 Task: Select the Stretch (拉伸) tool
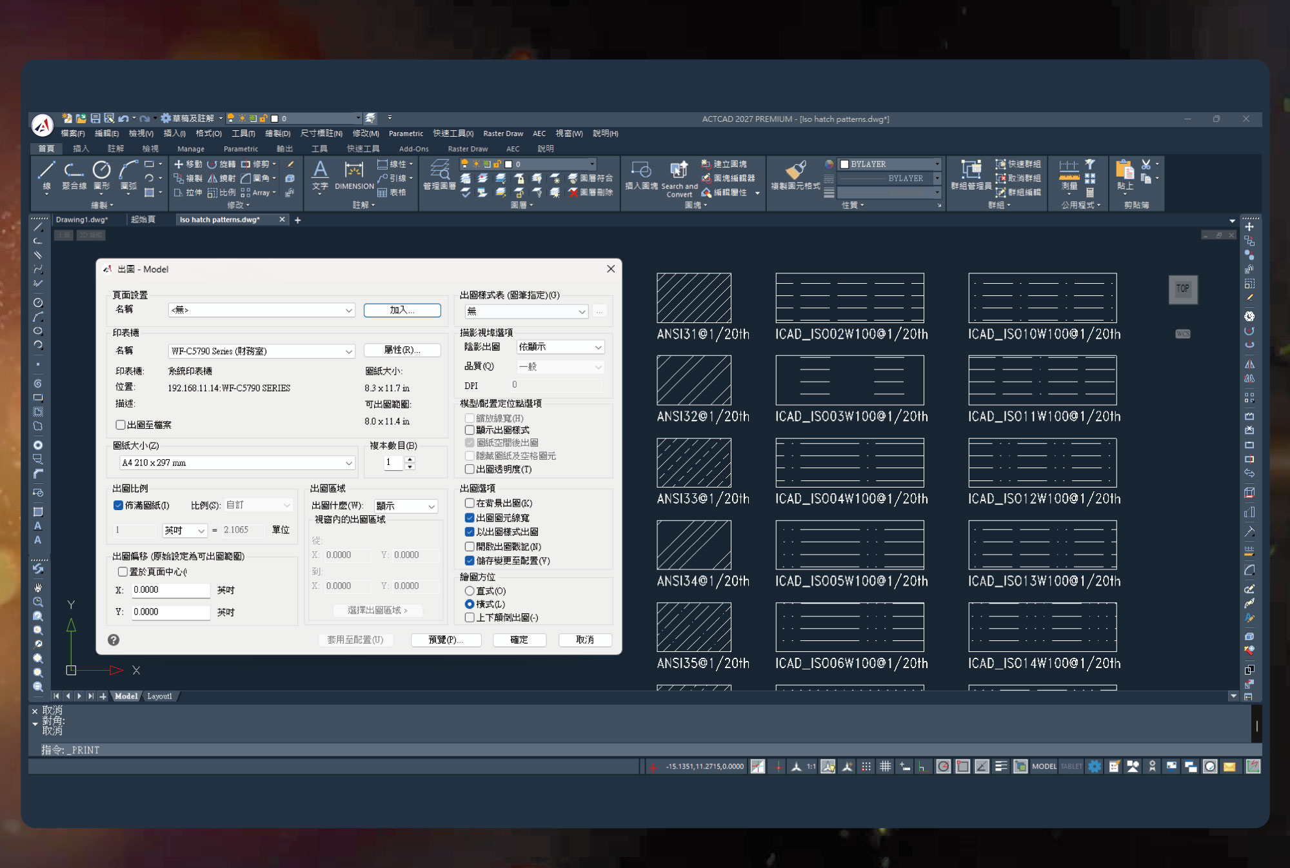(x=188, y=193)
